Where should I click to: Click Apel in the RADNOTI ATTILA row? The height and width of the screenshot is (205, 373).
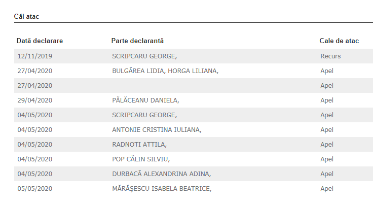coord(327,144)
